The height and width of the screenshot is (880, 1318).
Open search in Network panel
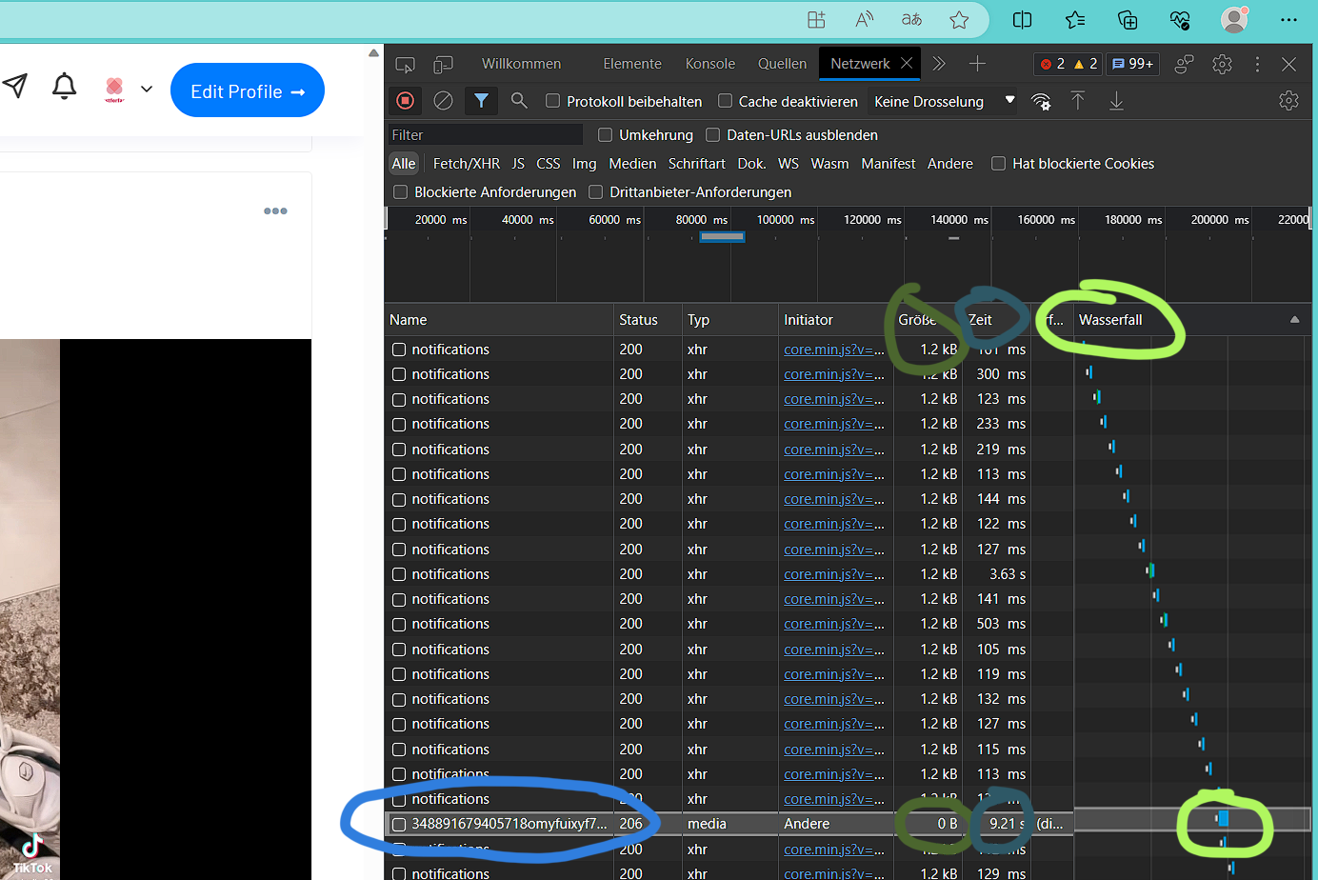coord(519,101)
